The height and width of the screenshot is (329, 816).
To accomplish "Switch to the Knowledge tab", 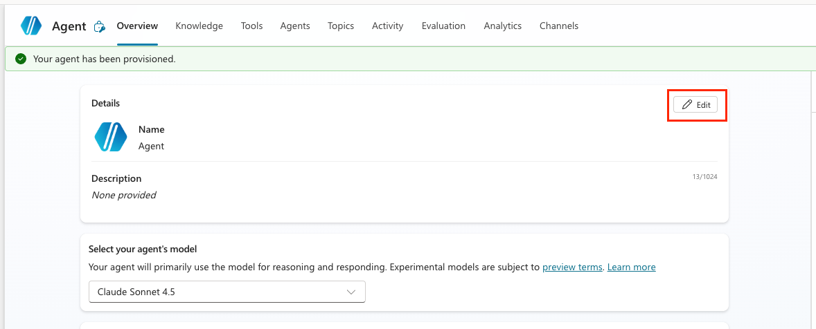I will click(x=199, y=26).
